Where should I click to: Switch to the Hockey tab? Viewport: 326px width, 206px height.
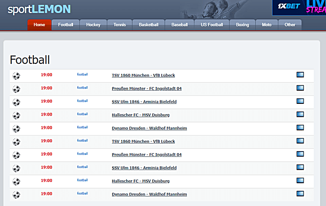click(x=93, y=25)
